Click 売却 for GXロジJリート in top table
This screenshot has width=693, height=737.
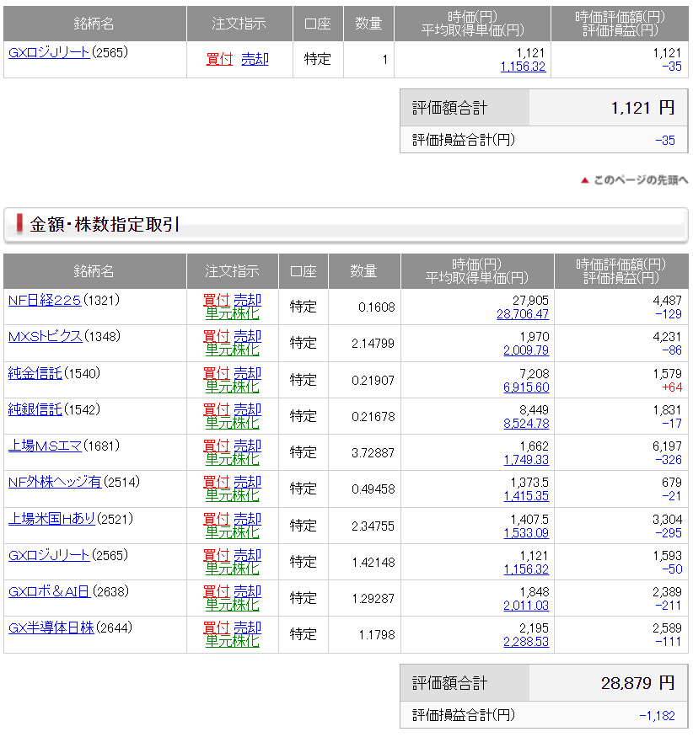255,59
